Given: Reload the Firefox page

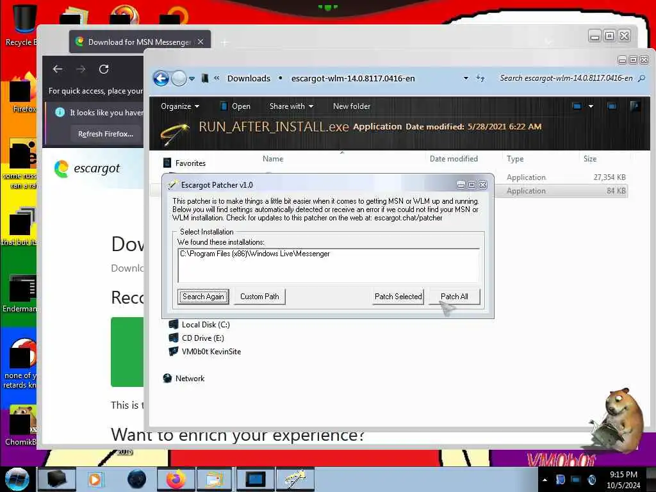Looking at the screenshot, I should [x=104, y=69].
